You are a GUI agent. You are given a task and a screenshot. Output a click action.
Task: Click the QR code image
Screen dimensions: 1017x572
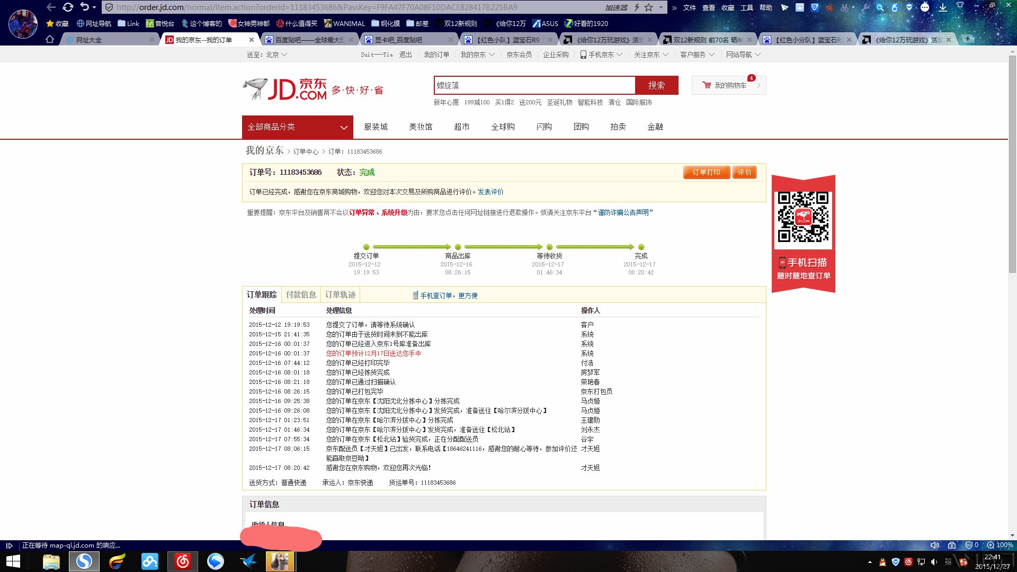pyautogui.click(x=803, y=217)
